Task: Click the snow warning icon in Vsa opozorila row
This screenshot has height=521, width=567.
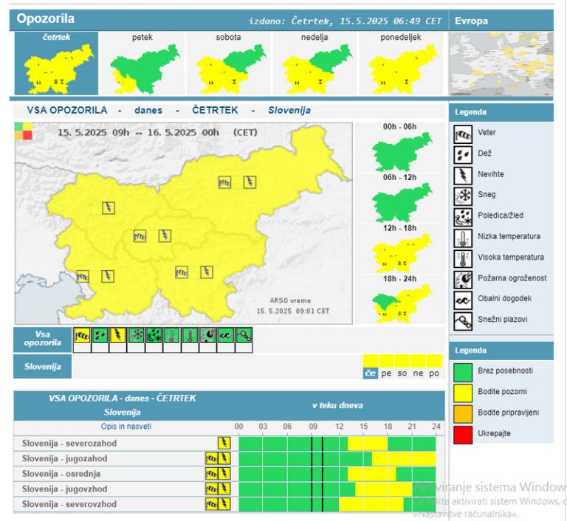Action: pyautogui.click(x=136, y=339)
